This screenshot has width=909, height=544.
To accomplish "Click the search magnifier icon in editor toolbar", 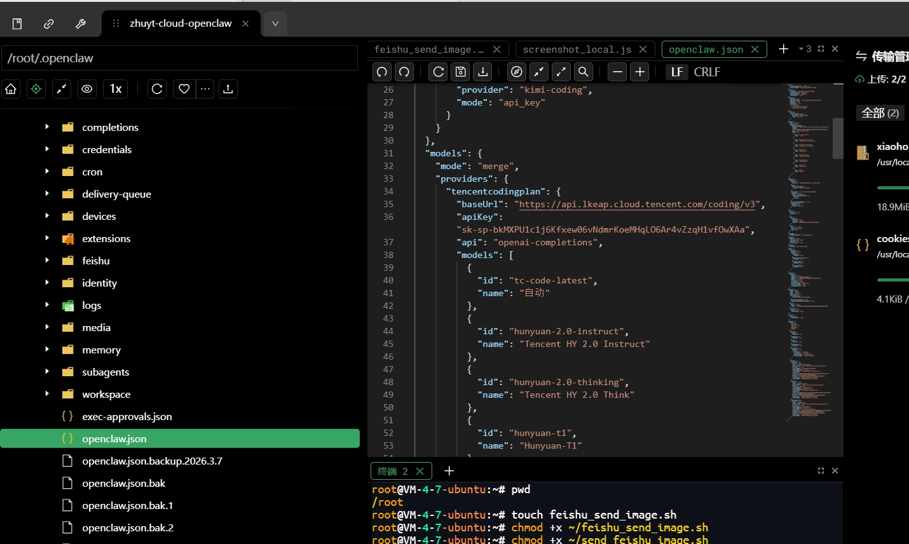I will pyautogui.click(x=583, y=72).
